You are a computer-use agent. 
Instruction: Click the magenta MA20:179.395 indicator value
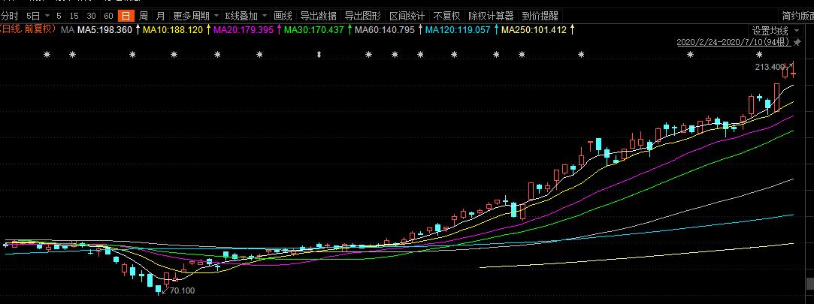(x=244, y=30)
